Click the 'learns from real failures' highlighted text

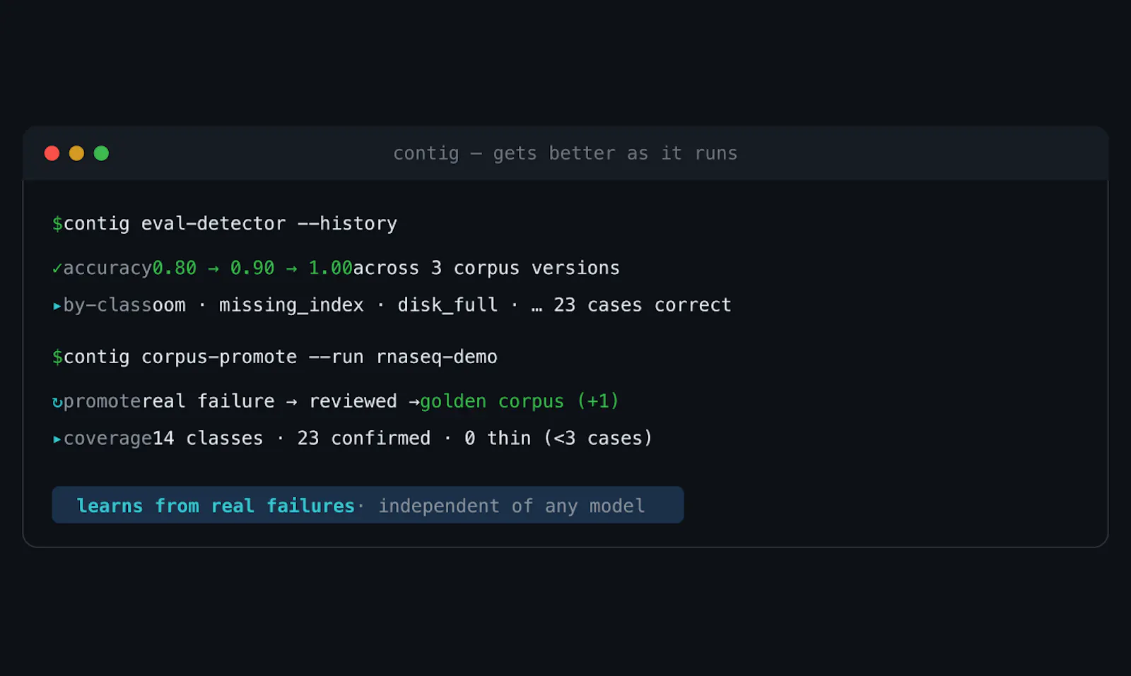click(216, 506)
